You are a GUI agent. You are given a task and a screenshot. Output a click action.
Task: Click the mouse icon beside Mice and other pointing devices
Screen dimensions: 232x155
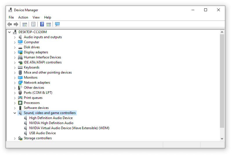click(20, 72)
